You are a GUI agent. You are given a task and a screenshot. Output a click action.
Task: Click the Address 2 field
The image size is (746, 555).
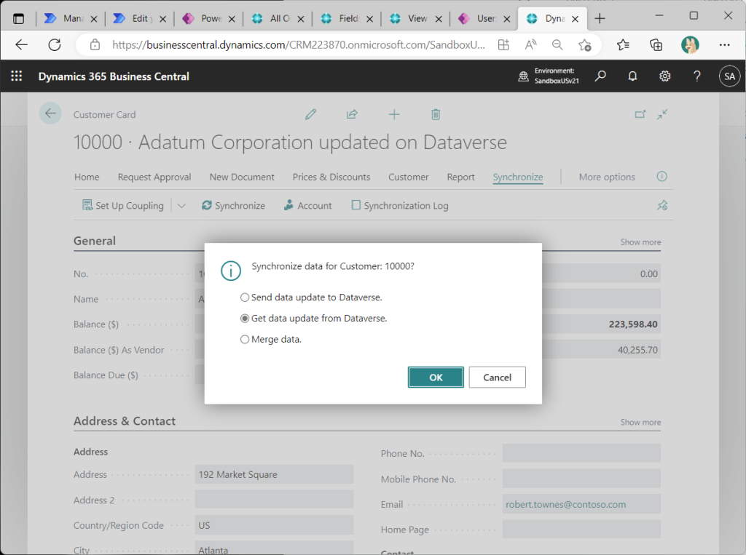[x=274, y=500]
